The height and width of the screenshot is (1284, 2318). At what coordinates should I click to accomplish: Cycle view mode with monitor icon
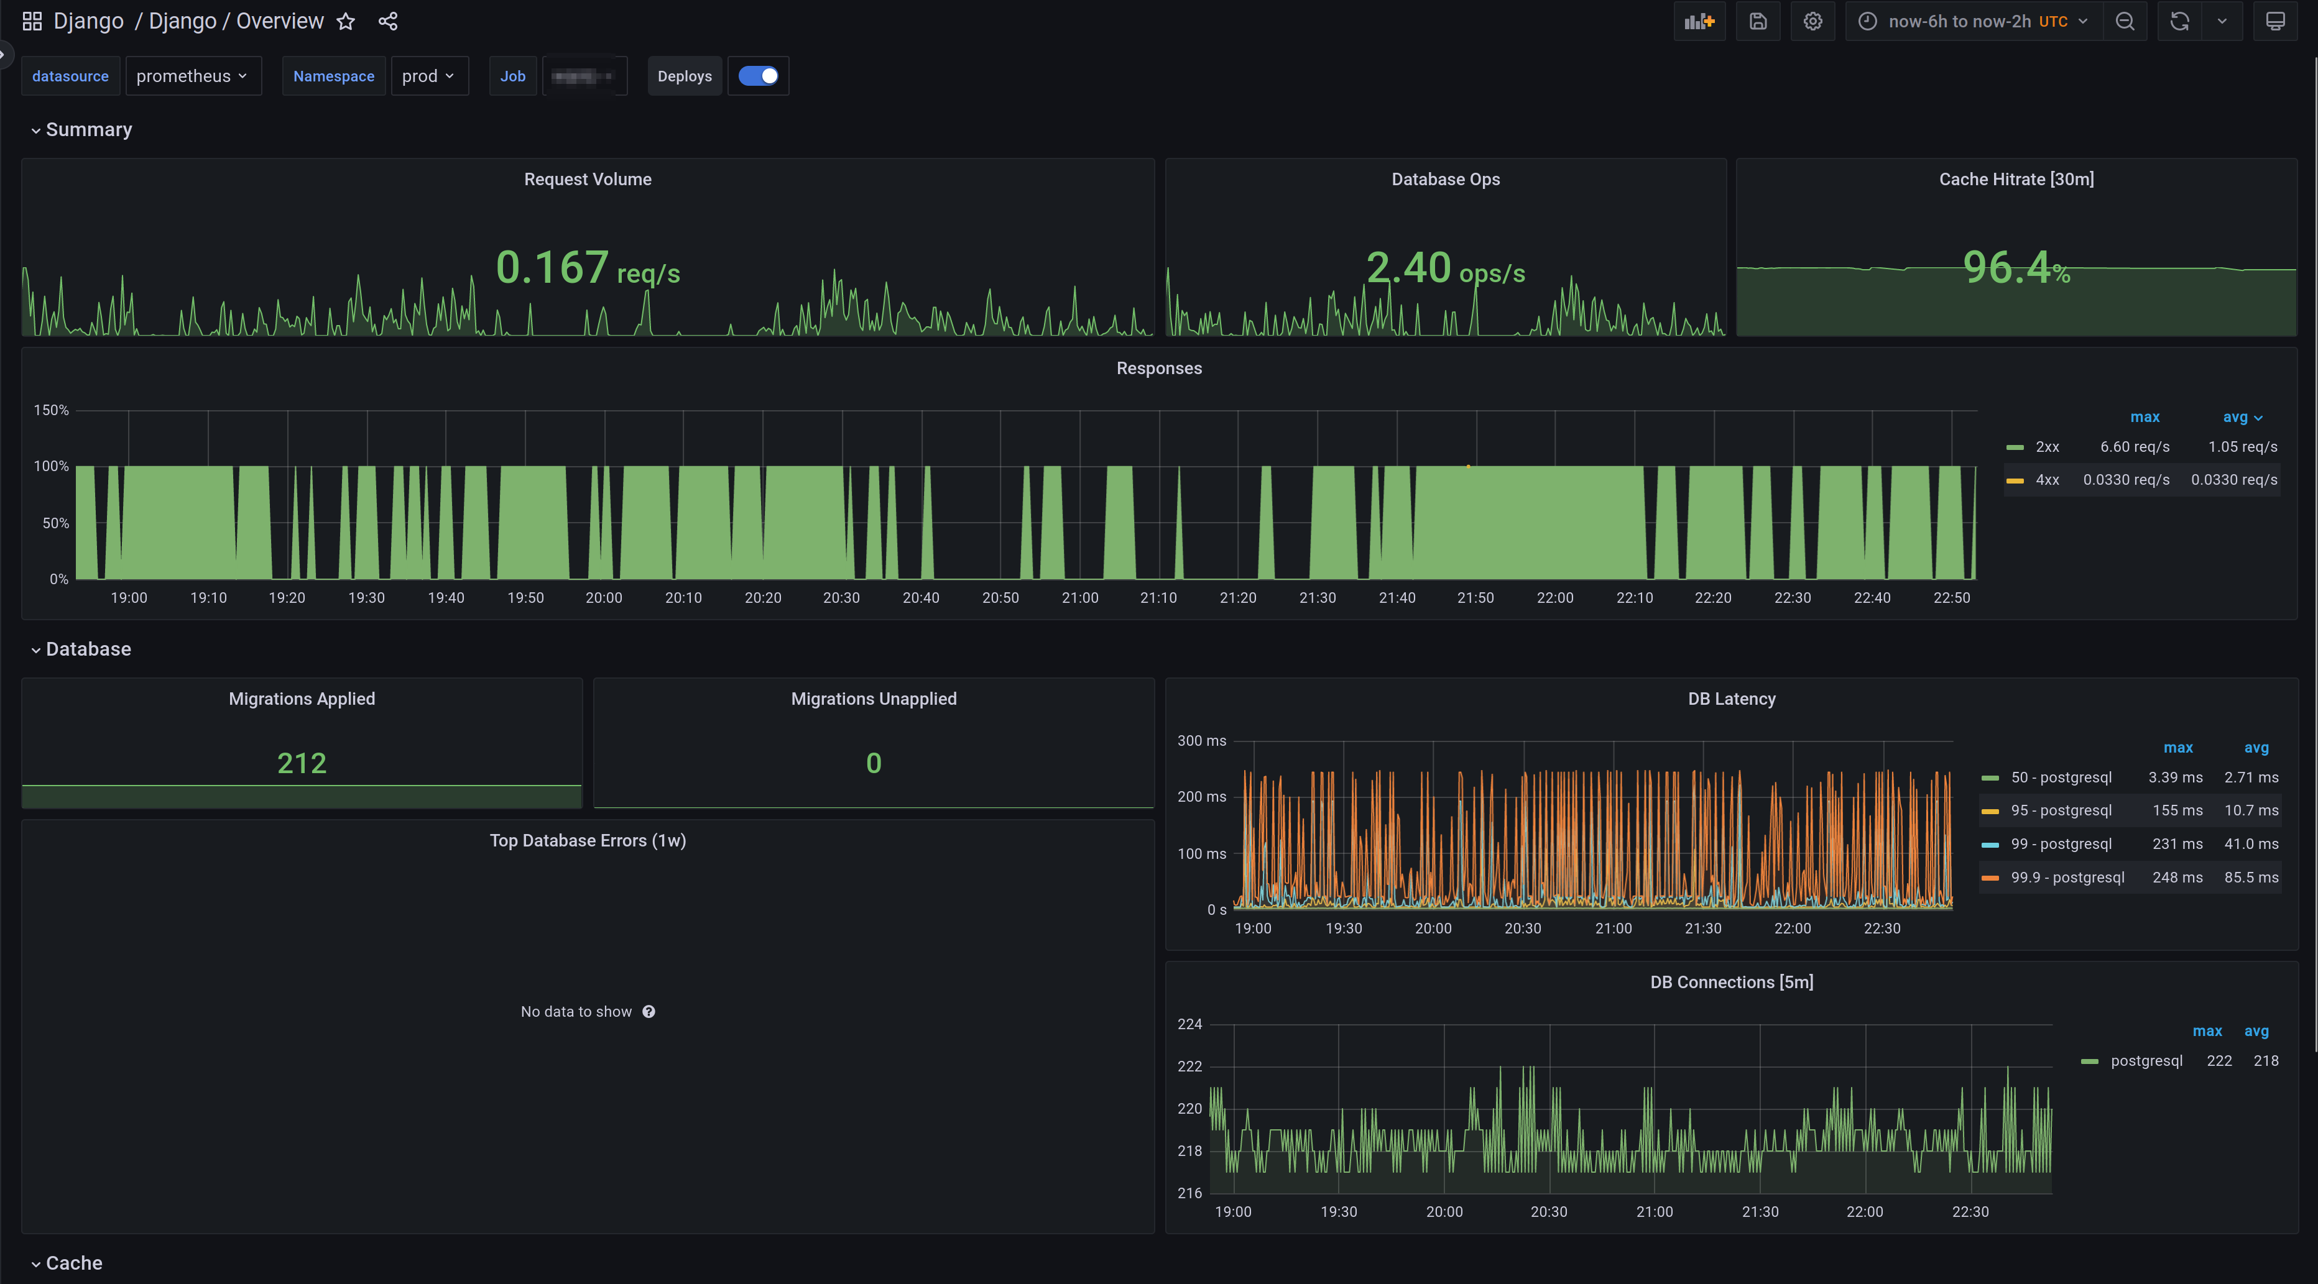[x=2275, y=22]
